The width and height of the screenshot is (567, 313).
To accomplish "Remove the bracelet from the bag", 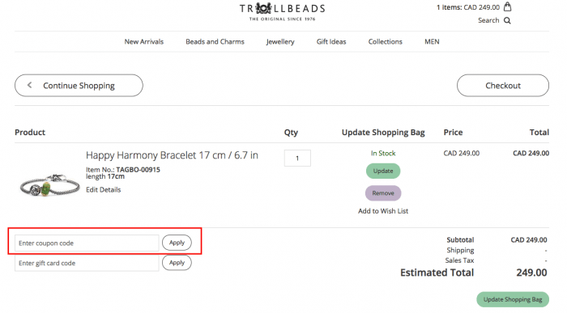I will pos(383,193).
